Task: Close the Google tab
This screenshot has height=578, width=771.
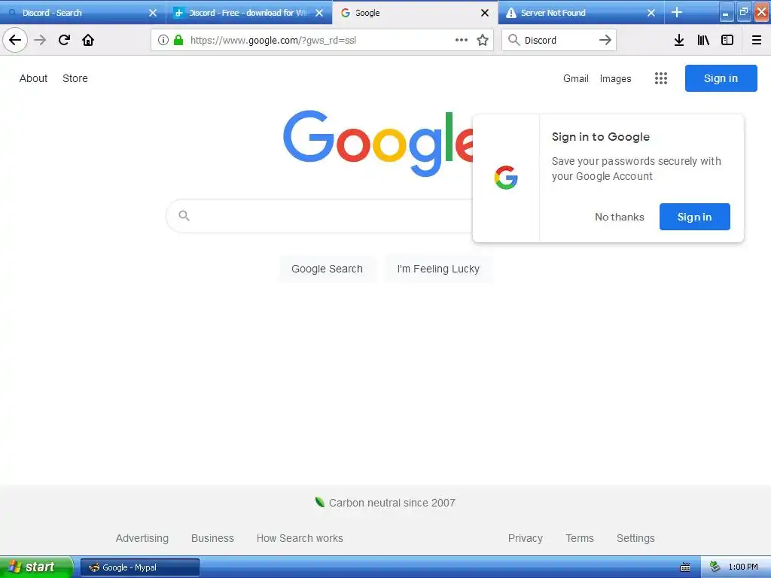Action: [x=485, y=13]
